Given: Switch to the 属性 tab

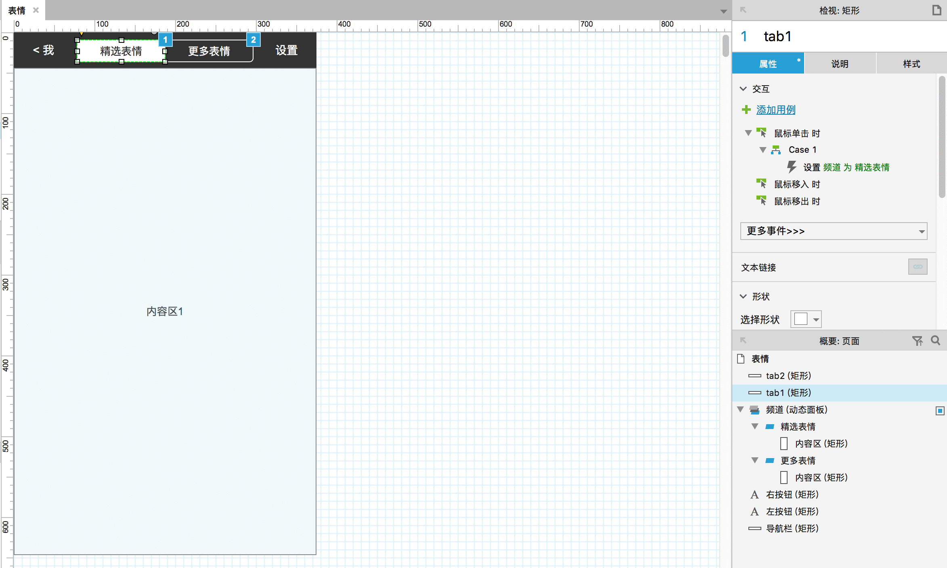Looking at the screenshot, I should 768,63.
